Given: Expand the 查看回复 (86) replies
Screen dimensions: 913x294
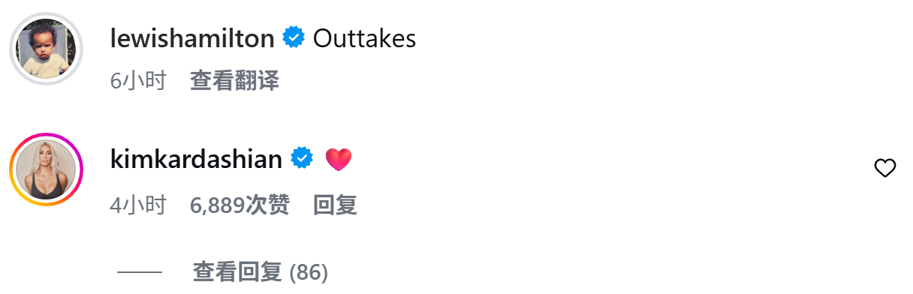Looking at the screenshot, I should tap(261, 272).
